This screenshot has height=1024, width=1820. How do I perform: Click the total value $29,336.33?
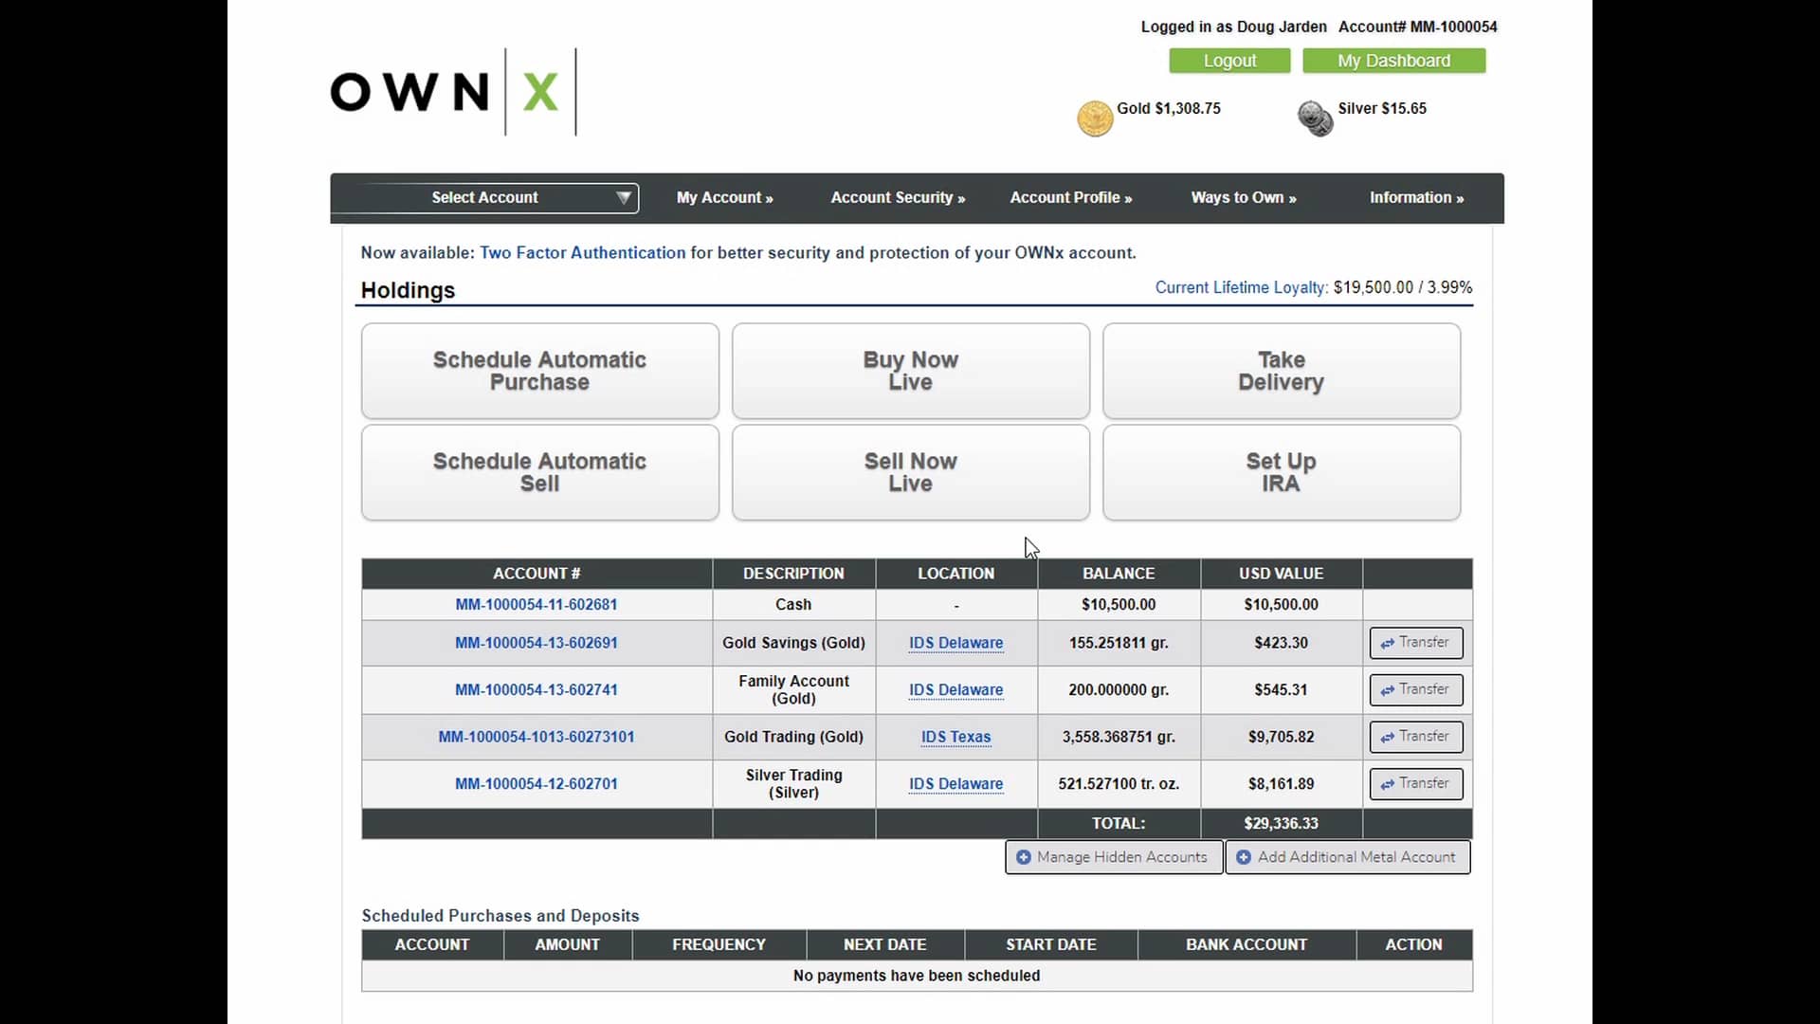click(1281, 824)
